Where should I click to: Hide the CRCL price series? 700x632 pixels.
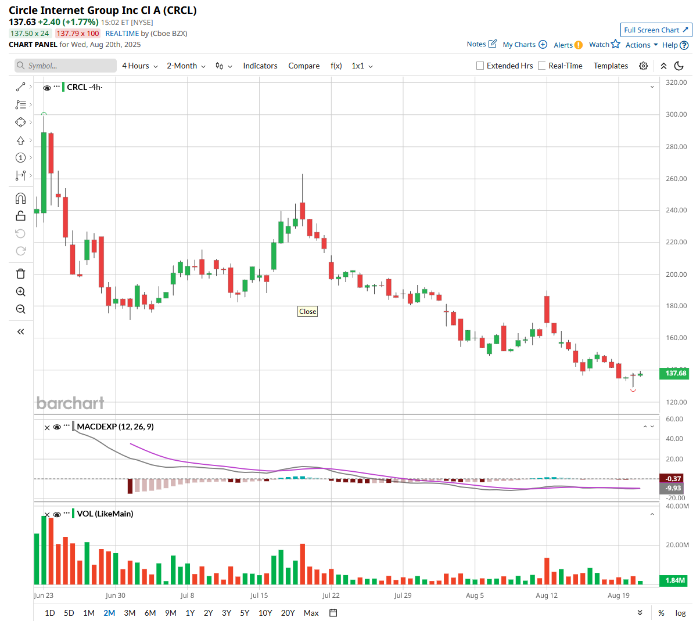click(47, 88)
